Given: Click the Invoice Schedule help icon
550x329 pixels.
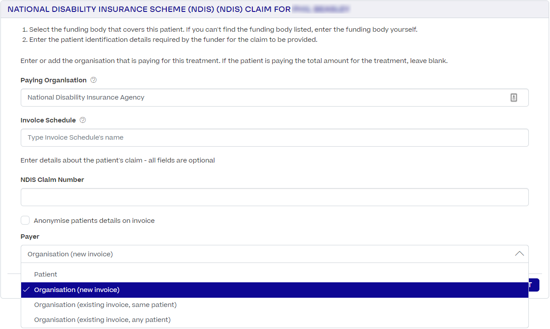Looking at the screenshot, I should click(82, 120).
